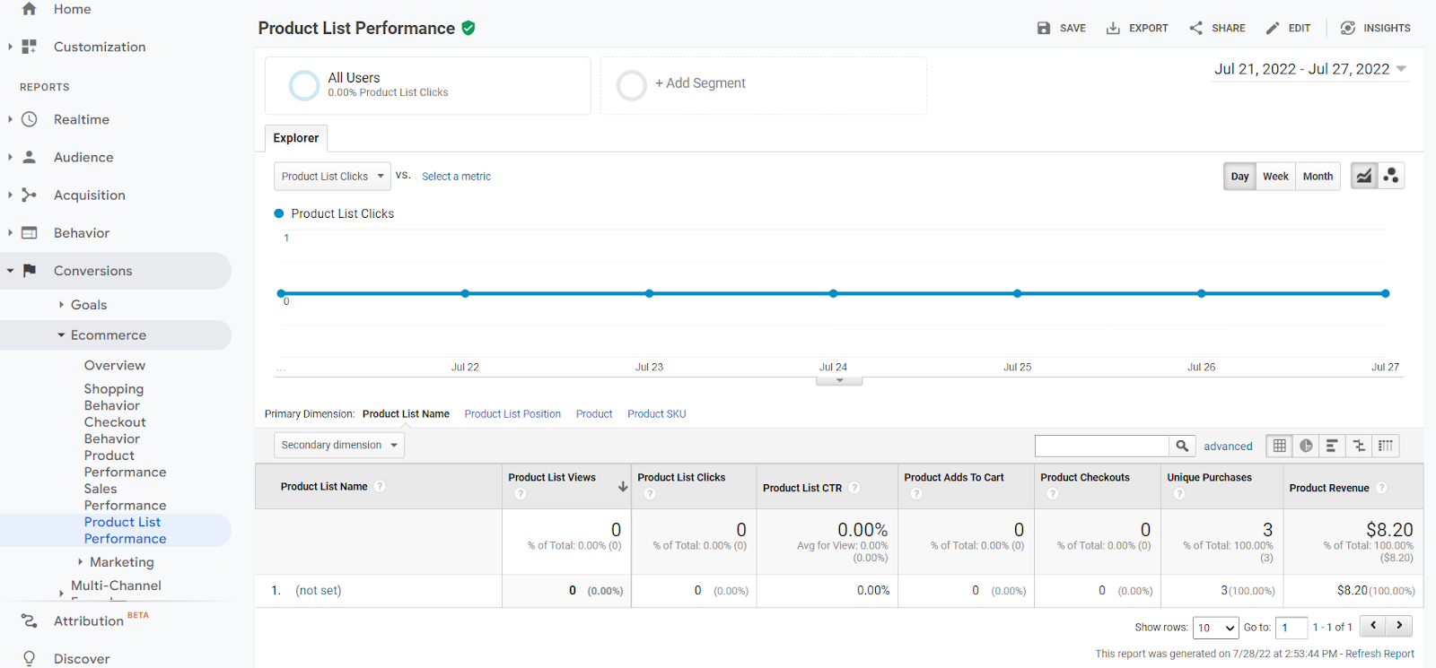Click the search magnifier button
Screen dimensions: 1436x668
(1182, 446)
